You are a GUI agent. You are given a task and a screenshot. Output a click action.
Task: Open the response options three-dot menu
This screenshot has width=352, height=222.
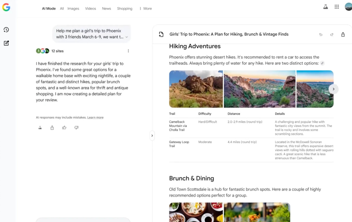(x=128, y=51)
